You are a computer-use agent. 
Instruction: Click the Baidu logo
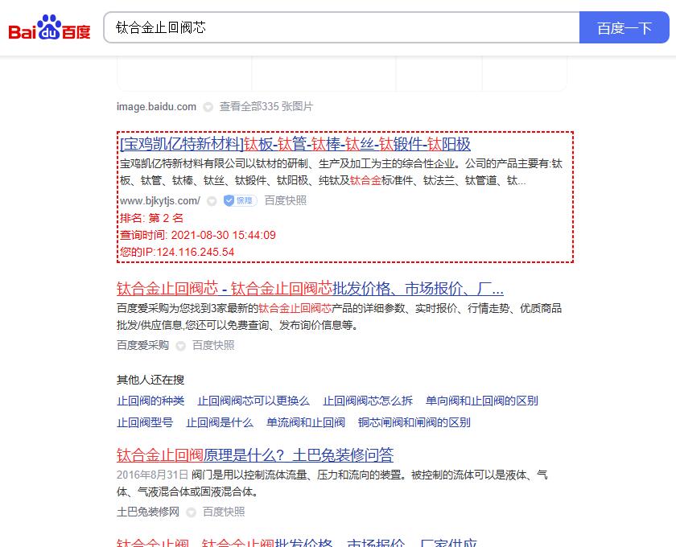(x=49, y=27)
